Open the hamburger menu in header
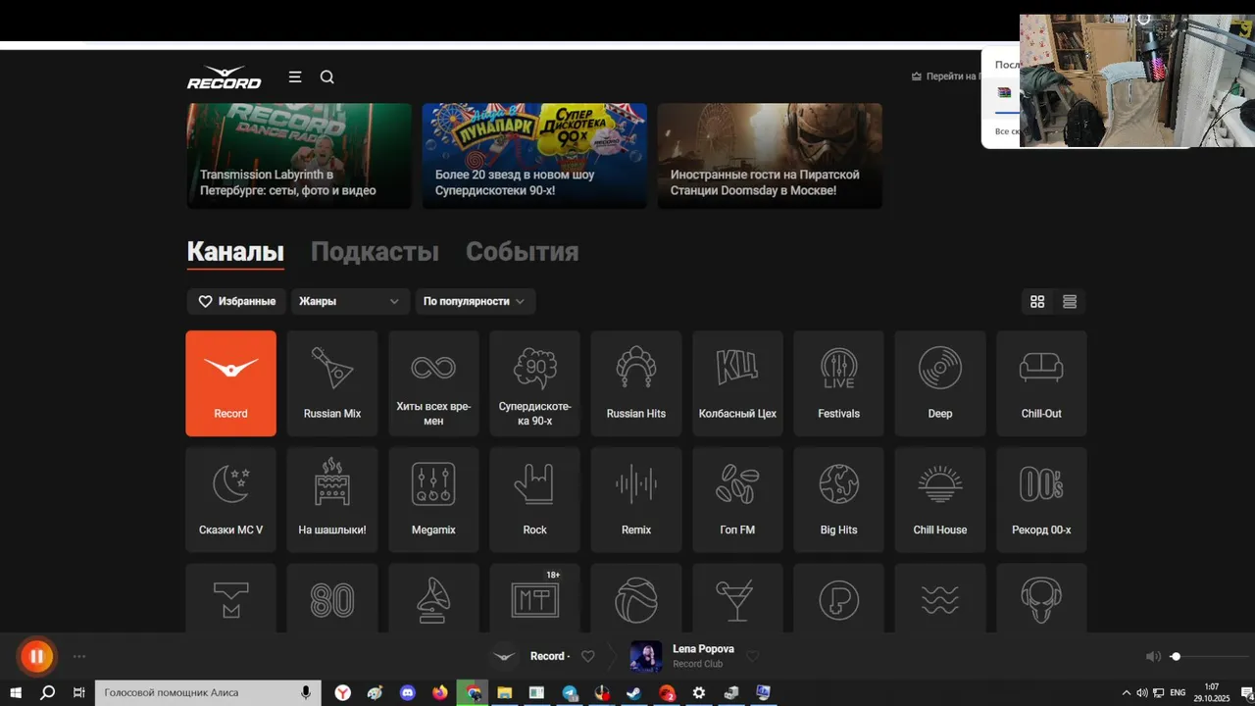The image size is (1255, 706). click(x=295, y=76)
